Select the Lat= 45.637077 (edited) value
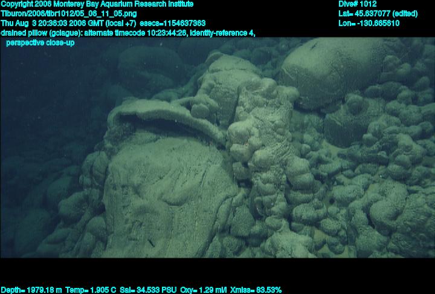This screenshot has width=435, height=294. pos(378,14)
